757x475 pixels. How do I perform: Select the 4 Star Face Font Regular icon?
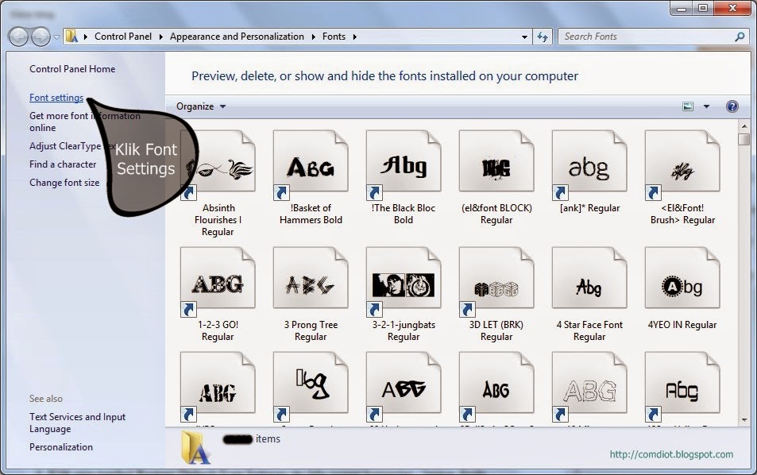[x=589, y=276]
